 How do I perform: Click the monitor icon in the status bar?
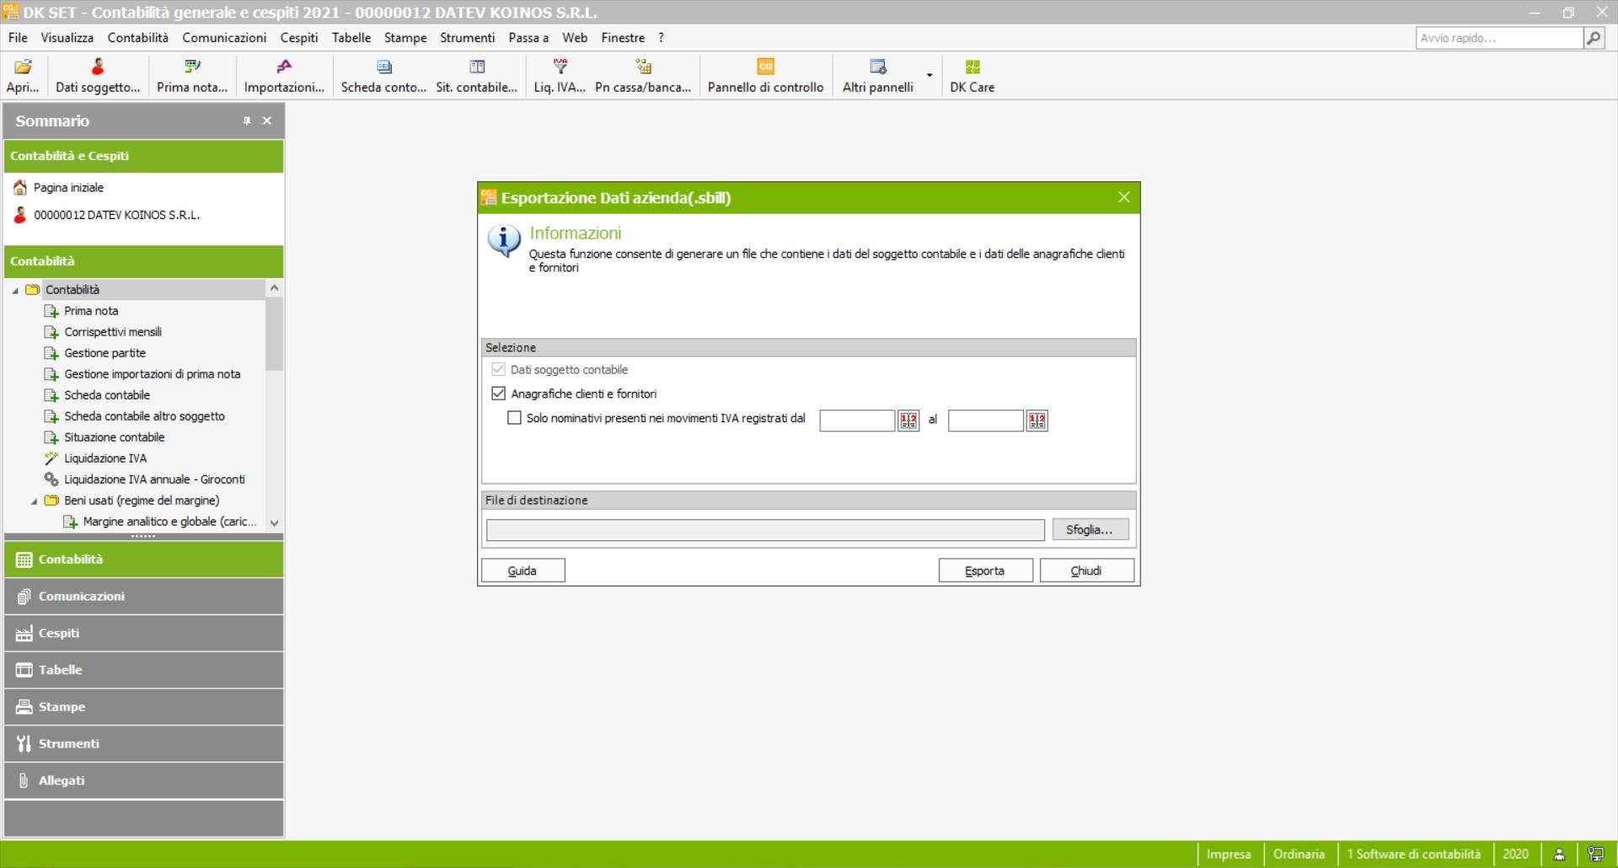(1595, 854)
